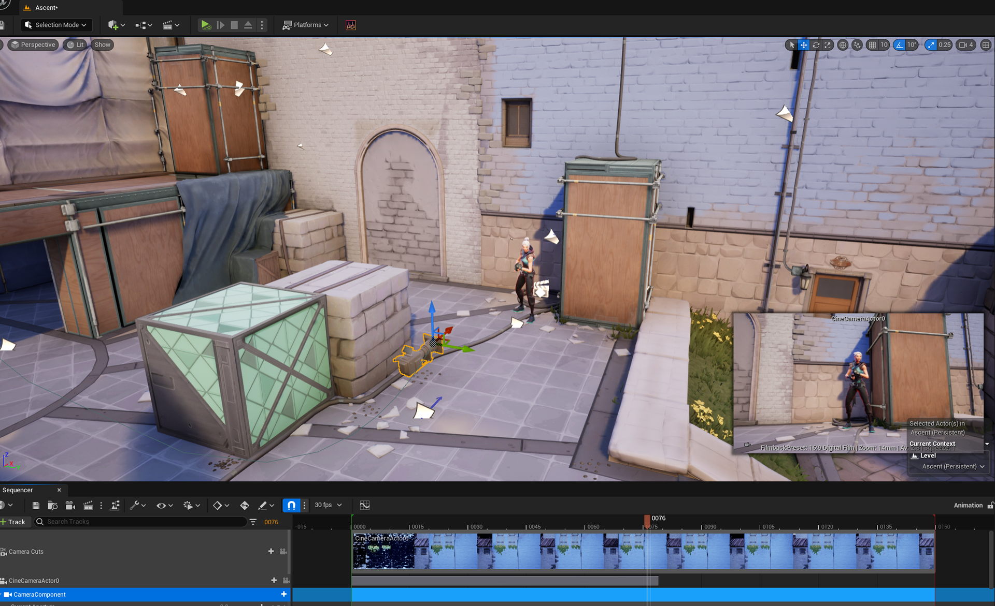Create a new camera in Sequencer
Screen dimensions: 995x606
click(x=70, y=505)
